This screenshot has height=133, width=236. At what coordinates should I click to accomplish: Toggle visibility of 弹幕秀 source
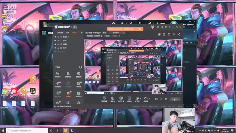tap(55, 44)
